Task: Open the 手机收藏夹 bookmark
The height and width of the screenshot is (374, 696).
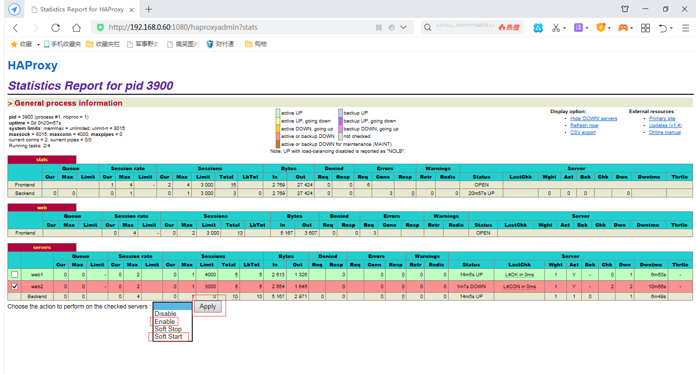Action: (x=63, y=44)
